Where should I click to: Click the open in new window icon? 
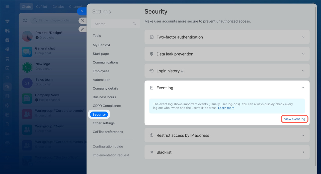(82, 21)
